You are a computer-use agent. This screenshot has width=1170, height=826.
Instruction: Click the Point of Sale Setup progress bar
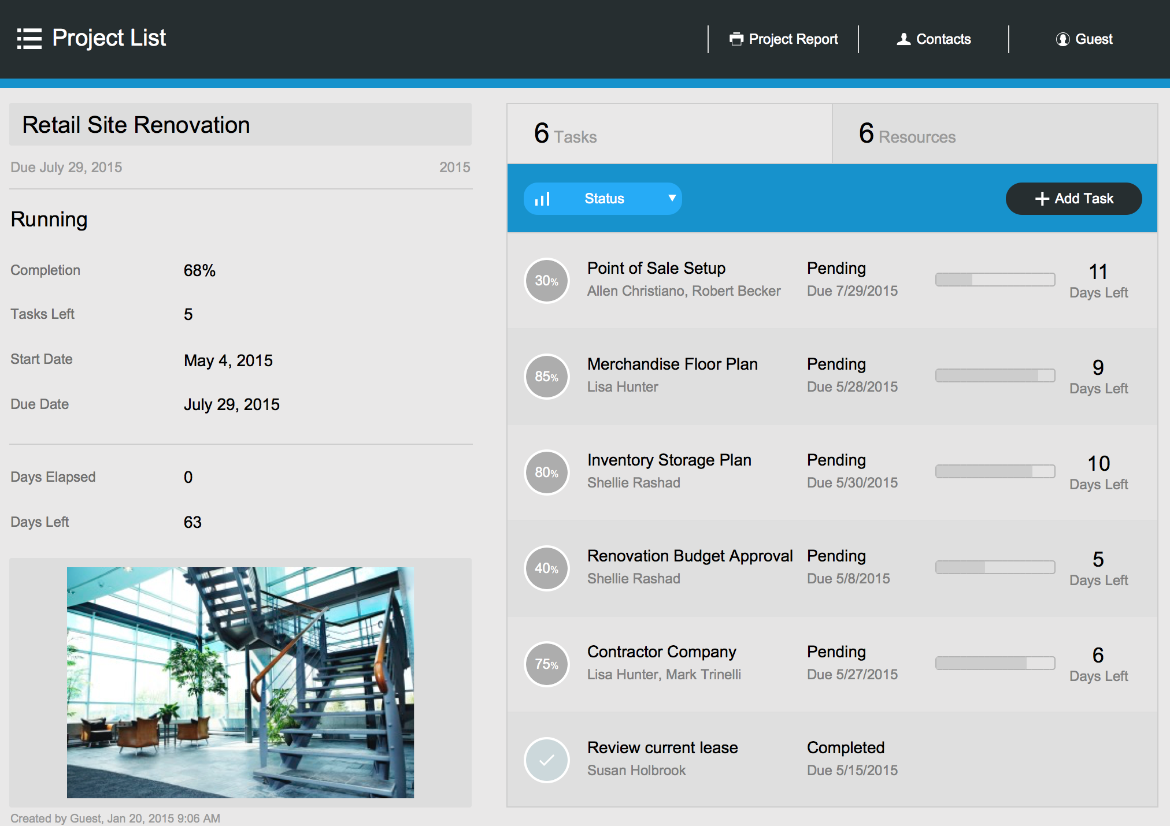[x=995, y=280]
